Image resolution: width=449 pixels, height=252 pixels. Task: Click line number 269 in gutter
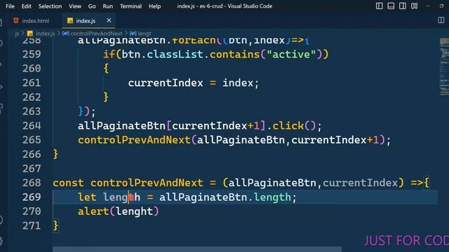pyautogui.click(x=32, y=197)
